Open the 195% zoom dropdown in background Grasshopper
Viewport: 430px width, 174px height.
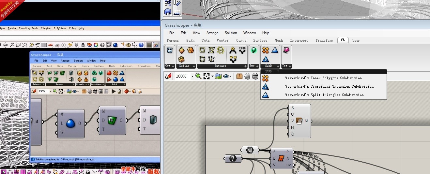51,92
